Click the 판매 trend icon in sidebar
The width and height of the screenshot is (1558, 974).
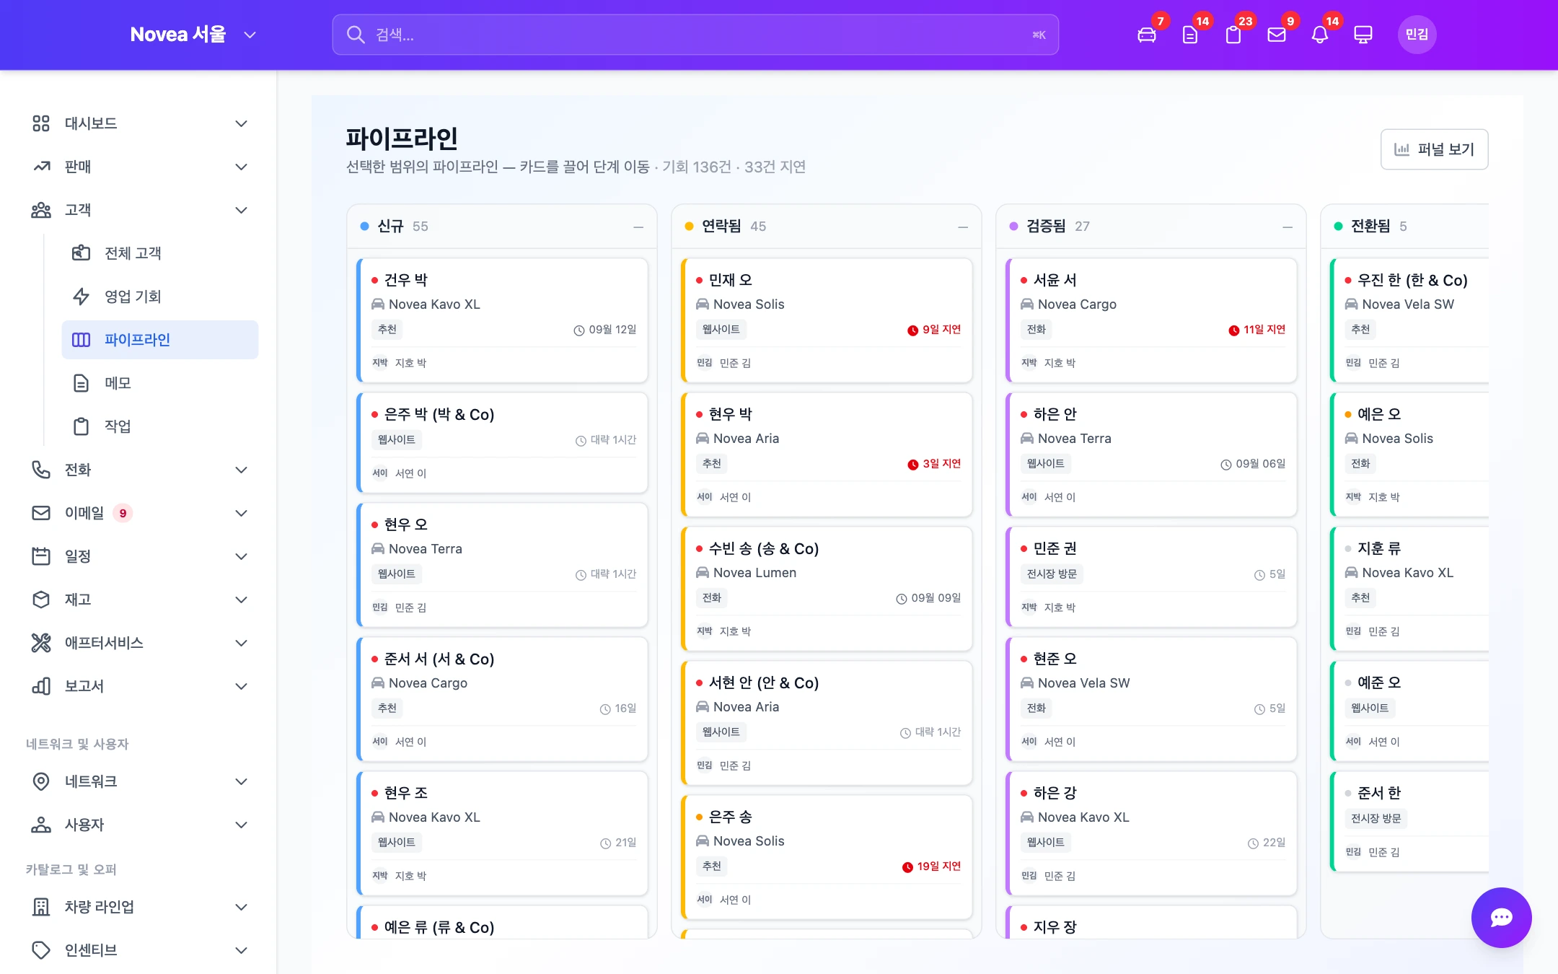click(x=41, y=167)
